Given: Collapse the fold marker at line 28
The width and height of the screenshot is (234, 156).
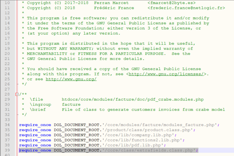Looking at the screenshot, I should 16,94.
